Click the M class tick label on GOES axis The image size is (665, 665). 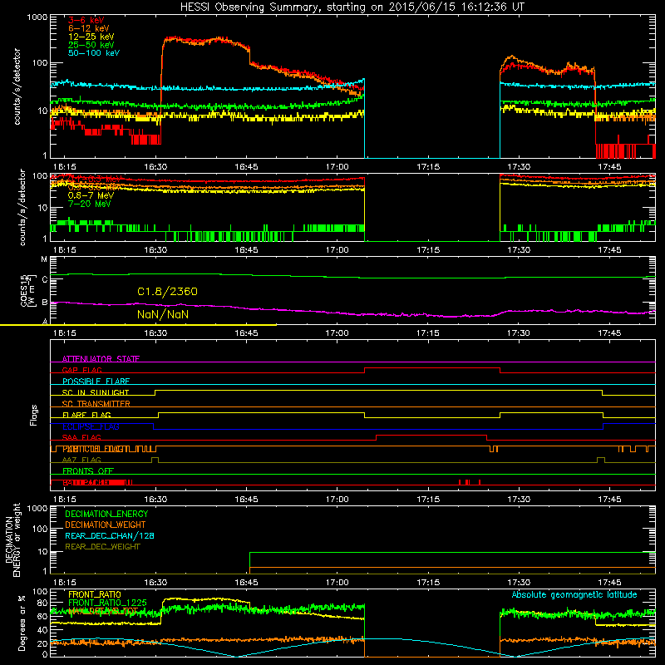click(44, 259)
